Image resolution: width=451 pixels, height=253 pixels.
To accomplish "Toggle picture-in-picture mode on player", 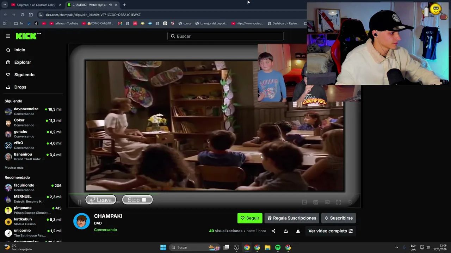I will coord(304,202).
